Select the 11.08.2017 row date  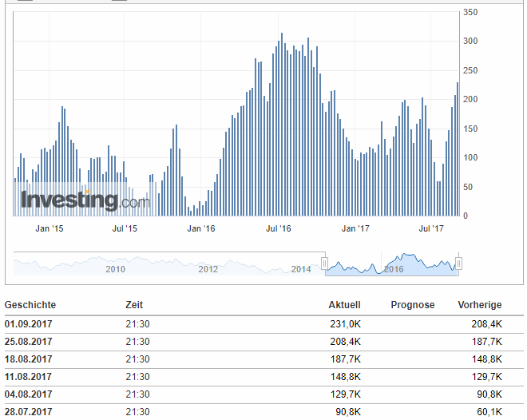(x=29, y=377)
